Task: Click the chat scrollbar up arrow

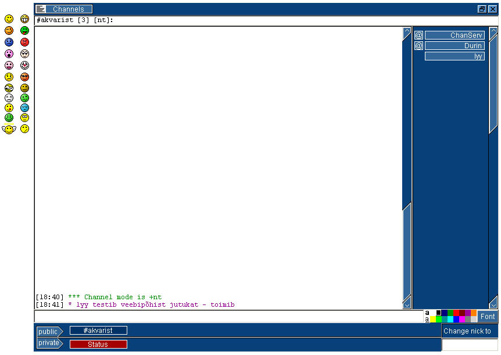Action: point(407,33)
